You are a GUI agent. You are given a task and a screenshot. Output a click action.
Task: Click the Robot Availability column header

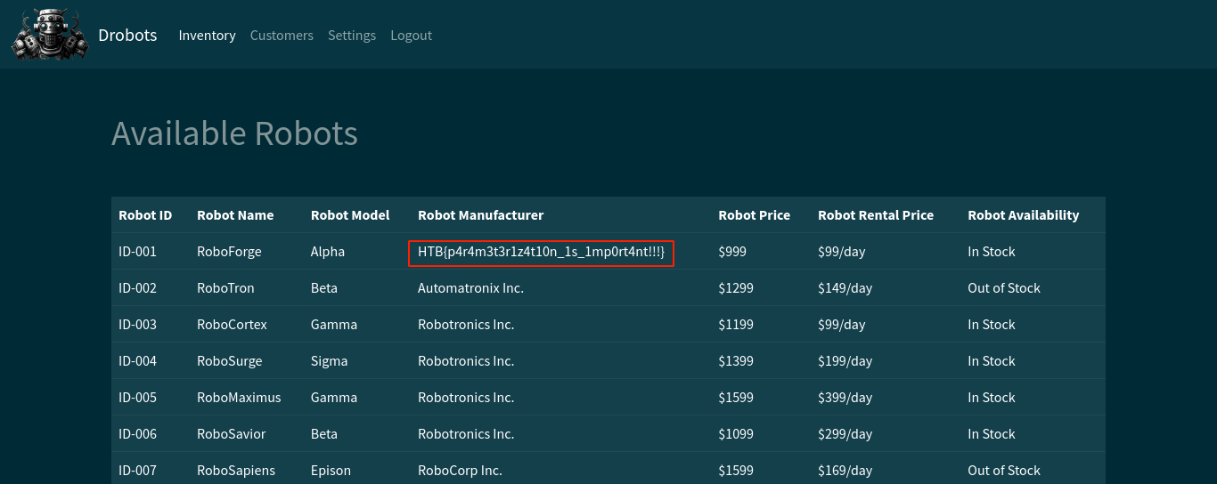[x=1023, y=215]
